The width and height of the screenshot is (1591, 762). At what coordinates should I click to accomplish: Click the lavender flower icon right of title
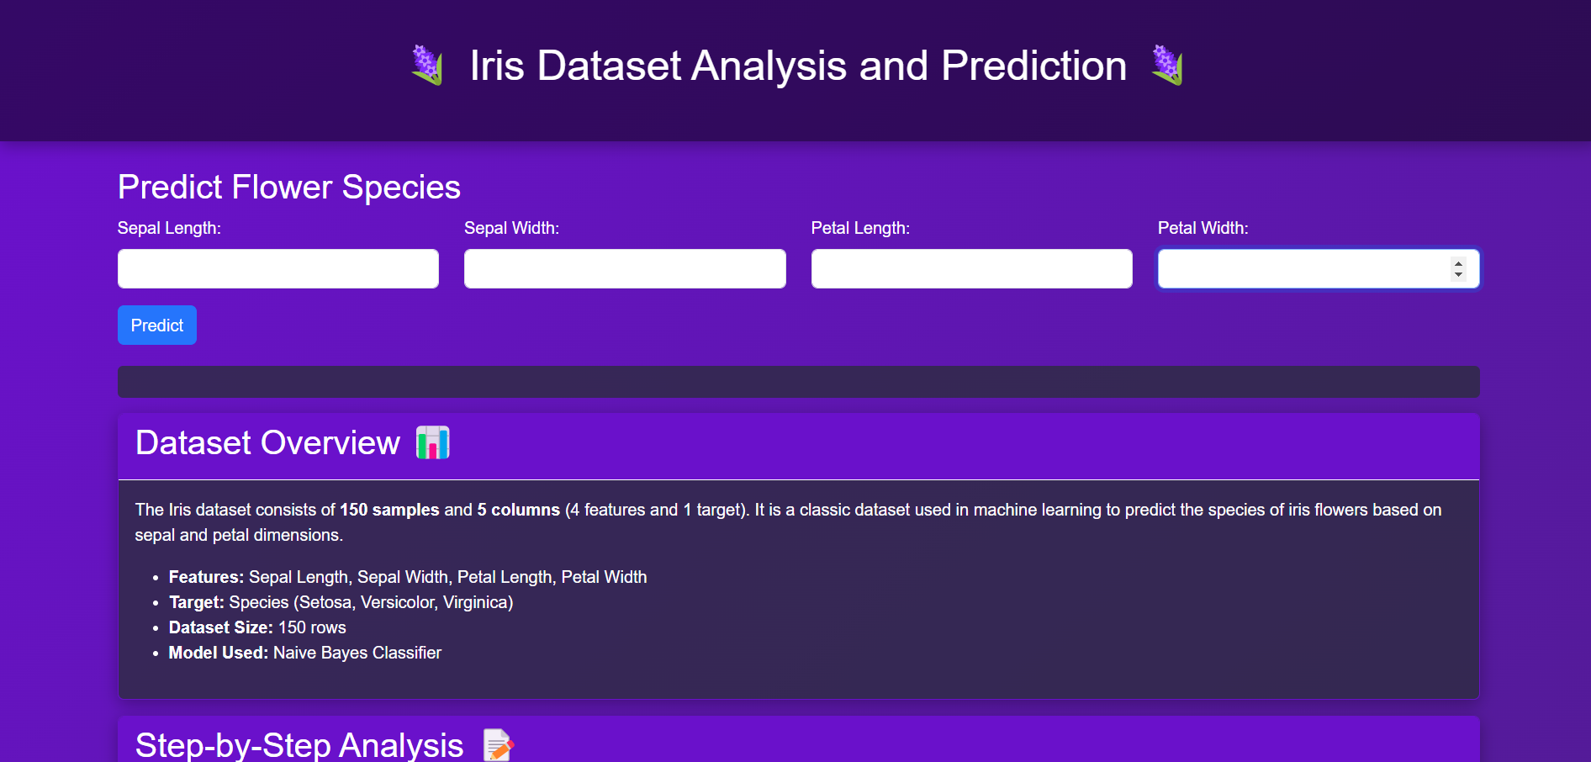coord(1167,66)
